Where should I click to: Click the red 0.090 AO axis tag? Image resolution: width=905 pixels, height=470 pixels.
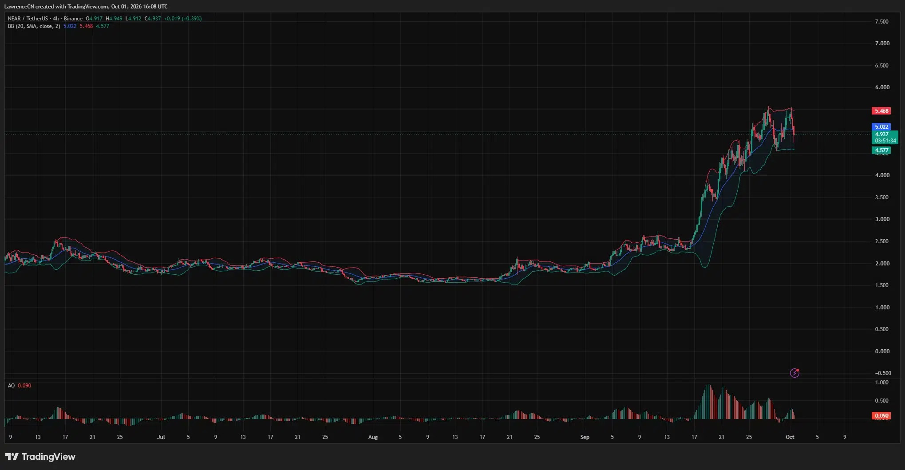pyautogui.click(x=881, y=416)
